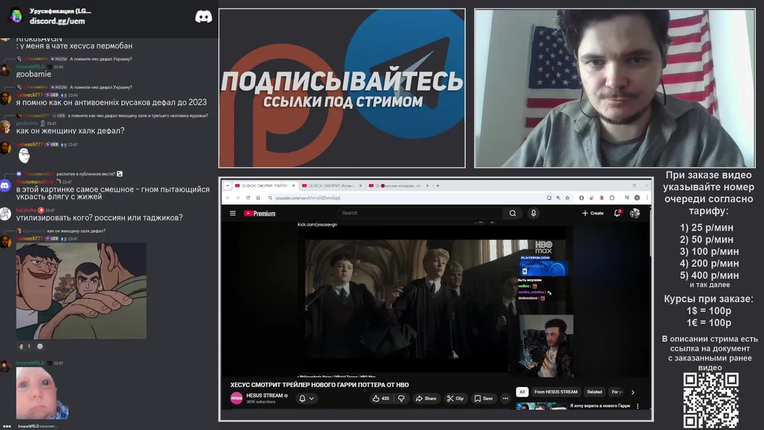
Task: Open a new browser tab
Action: pos(438,186)
